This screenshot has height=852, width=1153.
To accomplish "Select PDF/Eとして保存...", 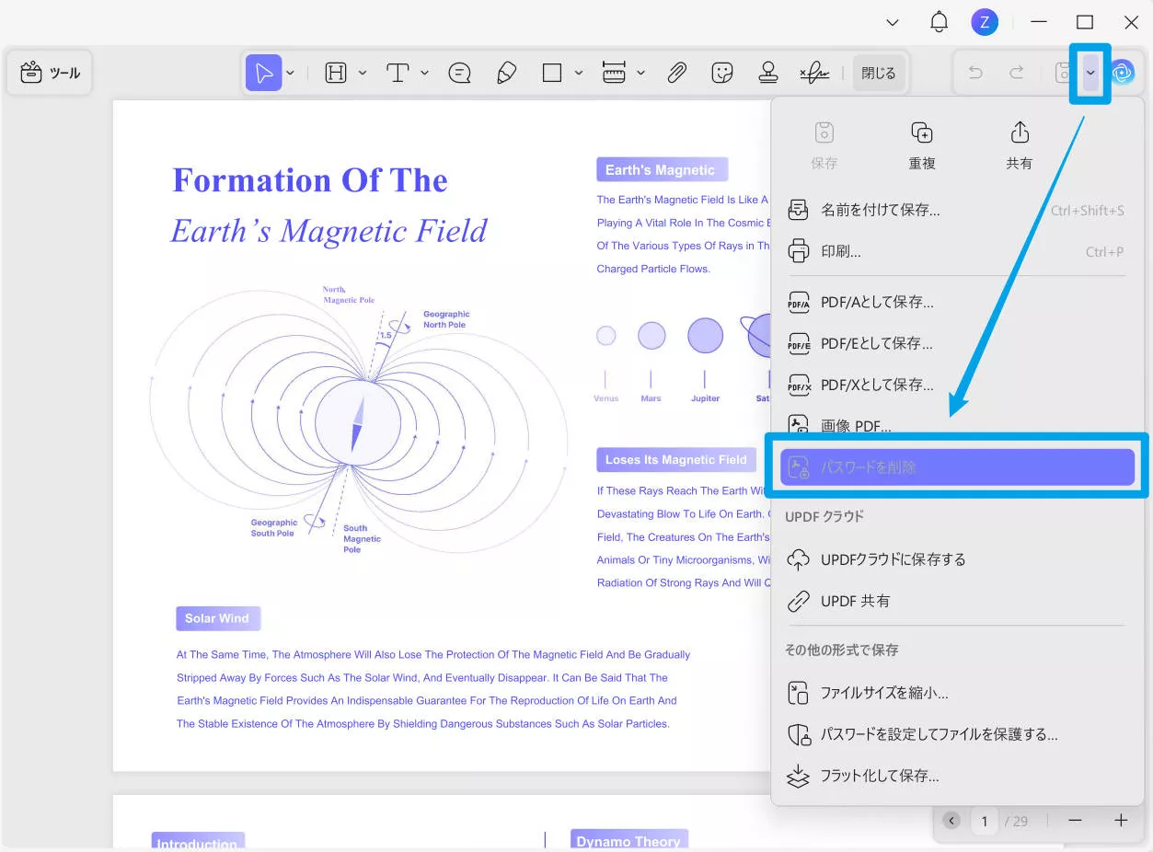I will (955, 343).
